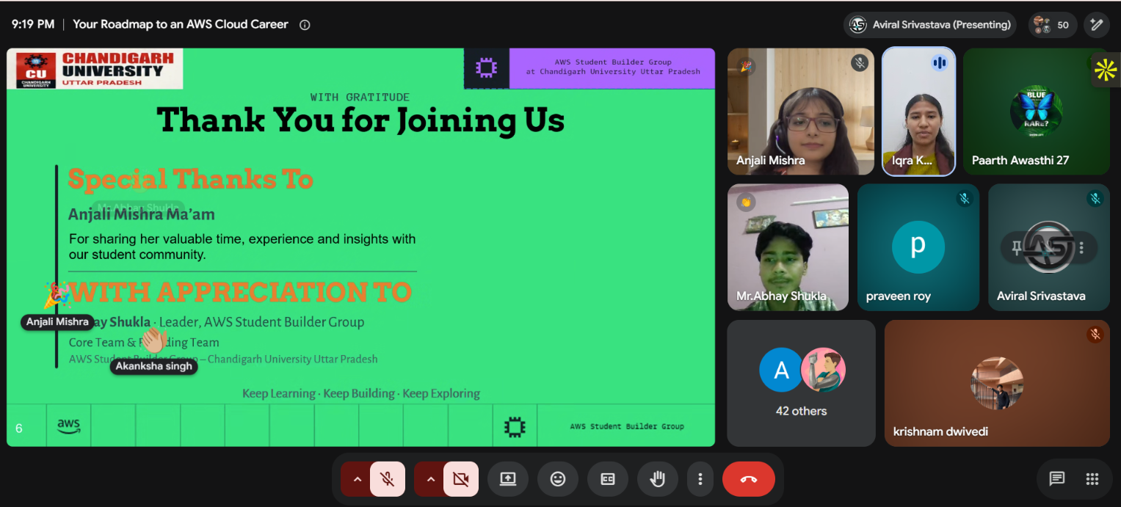The height and width of the screenshot is (507, 1121).
Task: Click the "Keep Learning · Keep Building · Keep Exploring" text
Action: [x=361, y=394]
